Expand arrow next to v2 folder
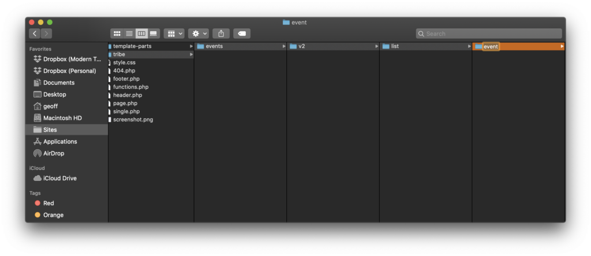This screenshot has height=256, width=591. click(x=376, y=46)
